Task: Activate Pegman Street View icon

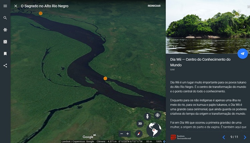Action: click(147, 116)
